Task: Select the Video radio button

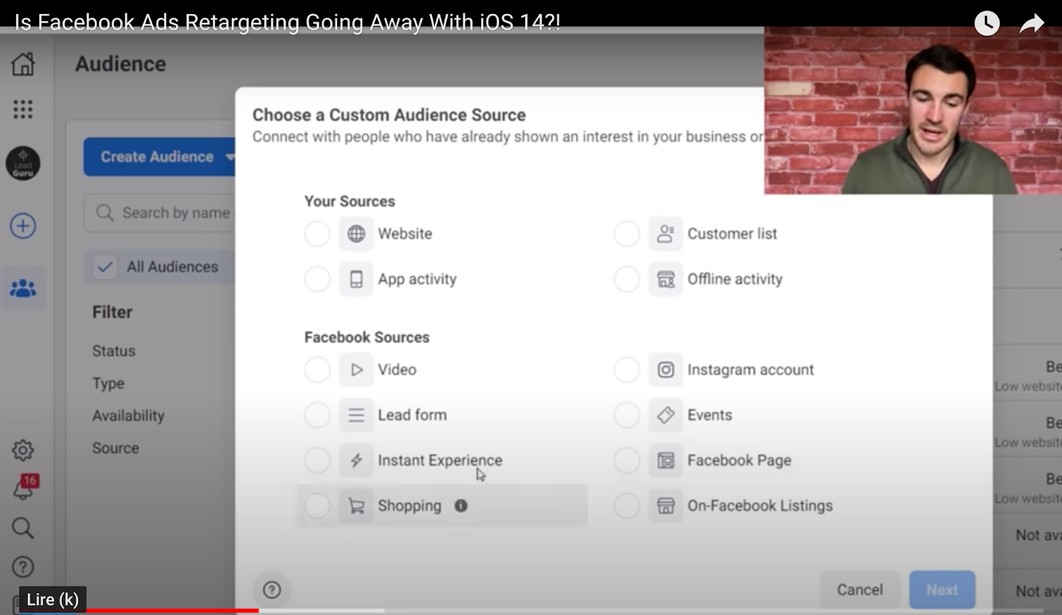Action: [317, 370]
